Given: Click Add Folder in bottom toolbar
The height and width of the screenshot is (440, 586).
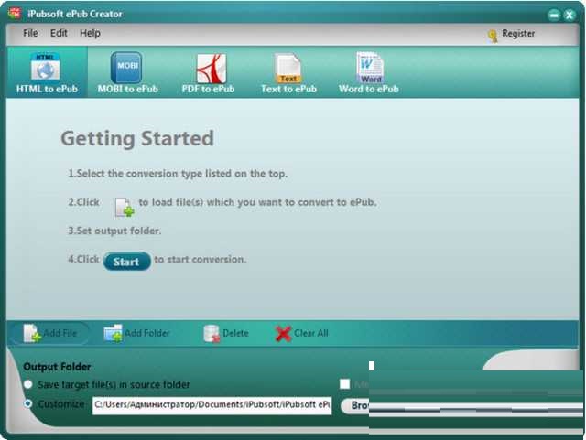Looking at the screenshot, I should (x=136, y=333).
